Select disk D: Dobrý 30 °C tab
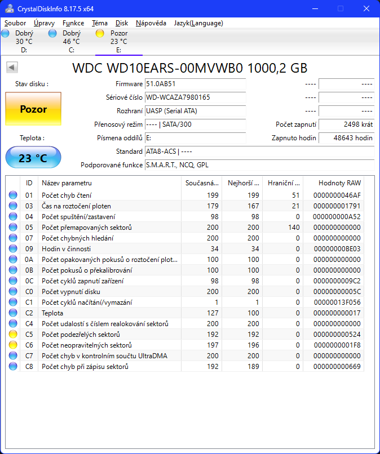The height and width of the screenshot is (454, 380). (x=24, y=42)
